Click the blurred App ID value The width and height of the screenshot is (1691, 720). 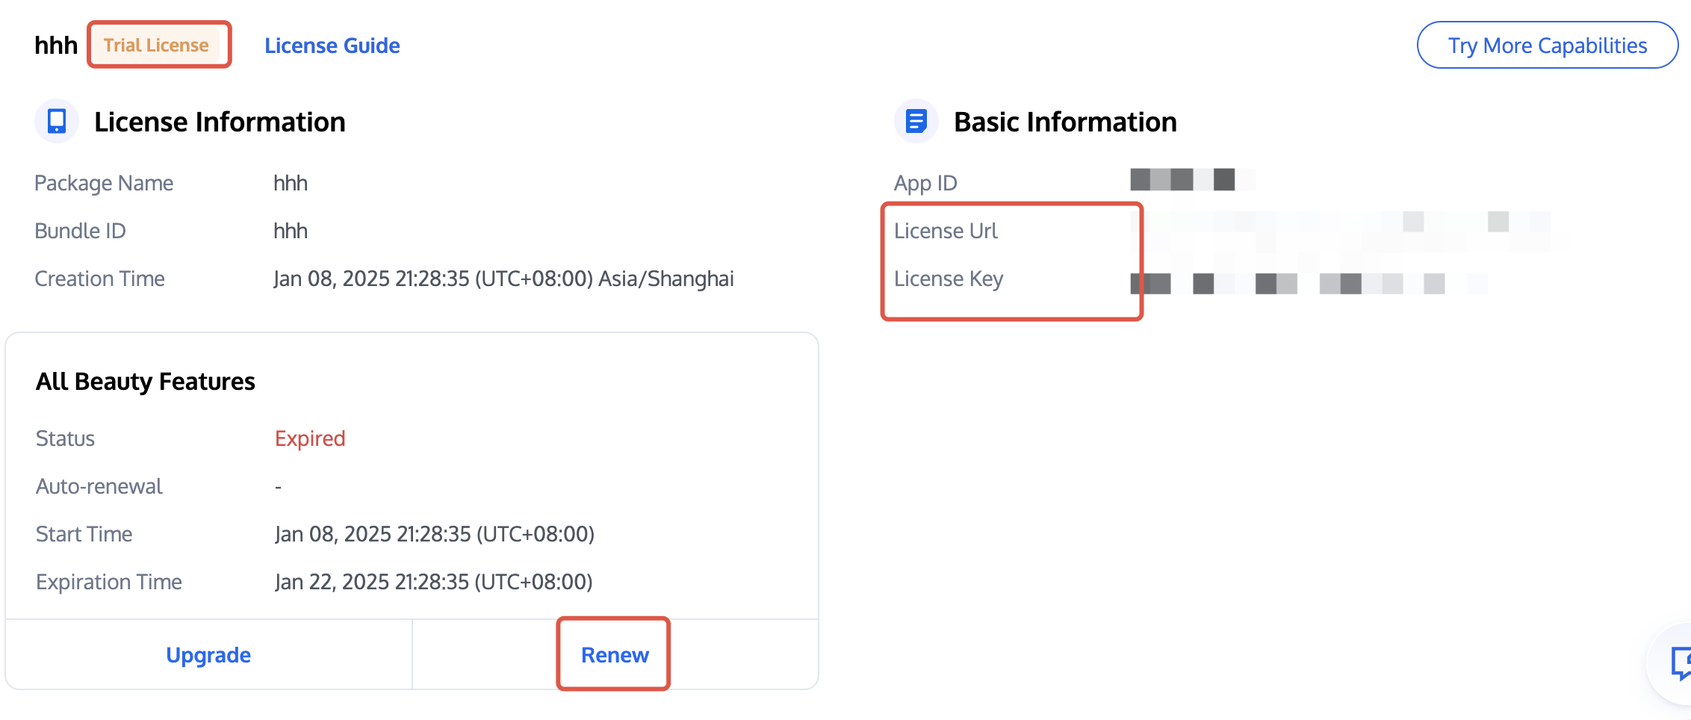1191,180
